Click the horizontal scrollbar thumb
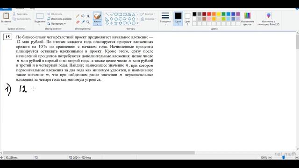The height and width of the screenshot is (168, 299). coord(99,153)
